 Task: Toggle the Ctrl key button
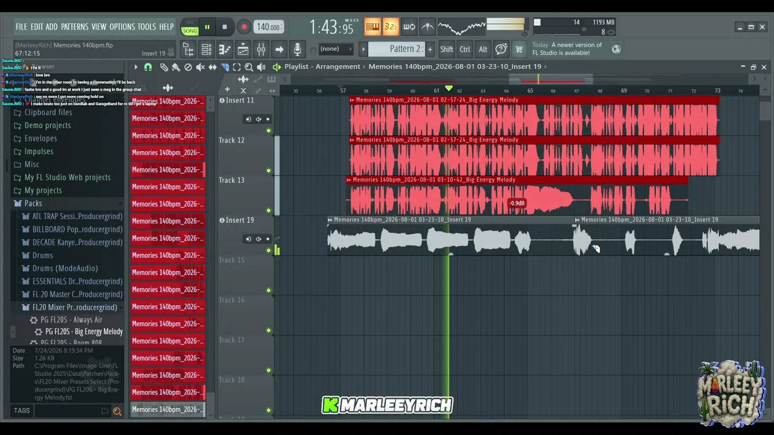tap(464, 50)
